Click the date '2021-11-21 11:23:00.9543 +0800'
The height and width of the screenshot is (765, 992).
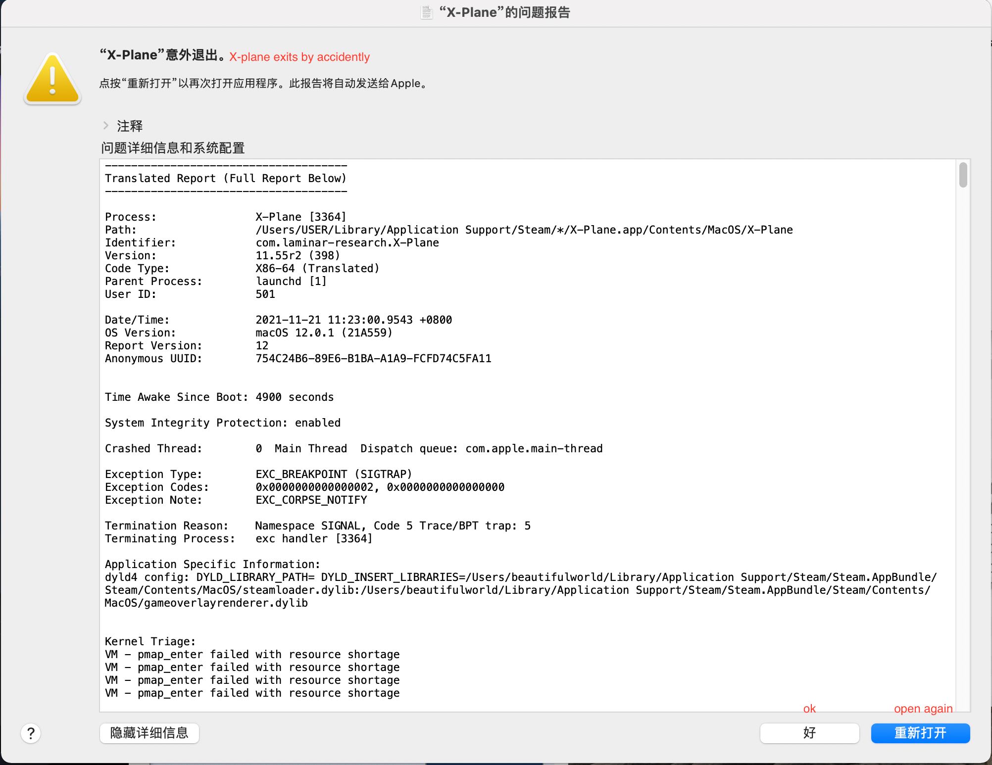click(354, 320)
